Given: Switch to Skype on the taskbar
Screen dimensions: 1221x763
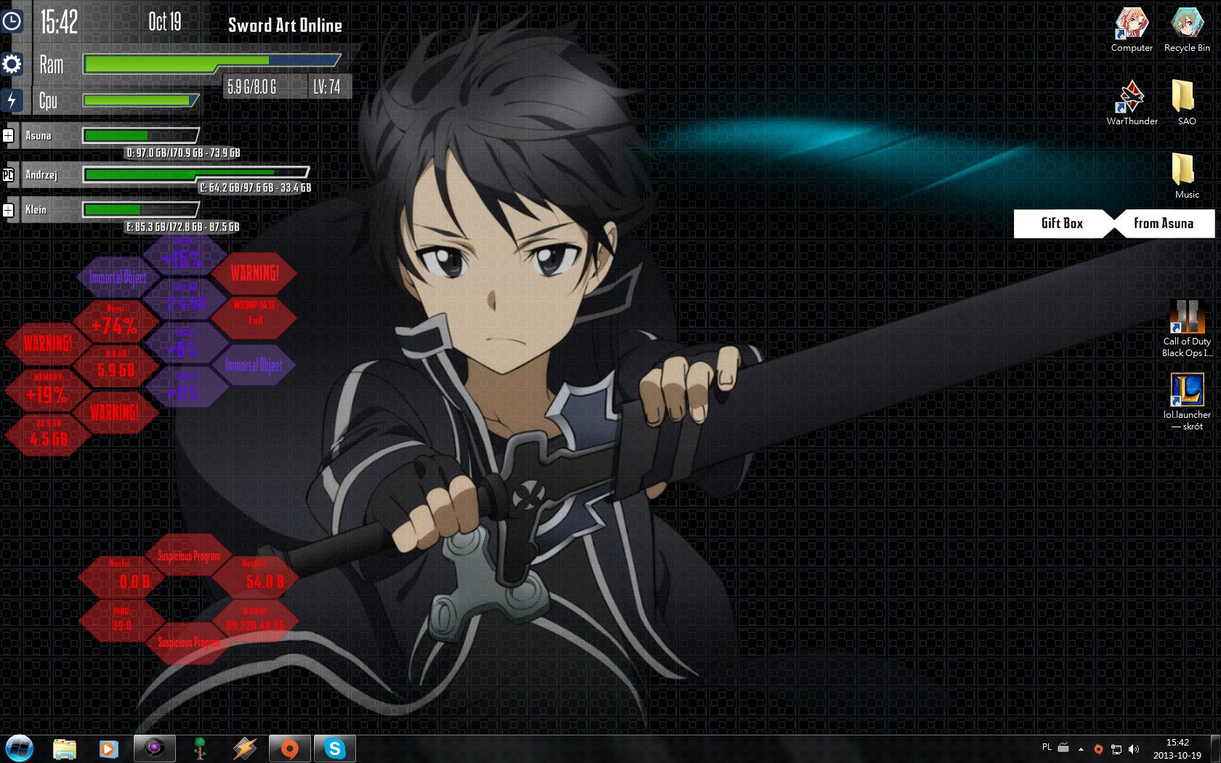Looking at the screenshot, I should (334, 748).
